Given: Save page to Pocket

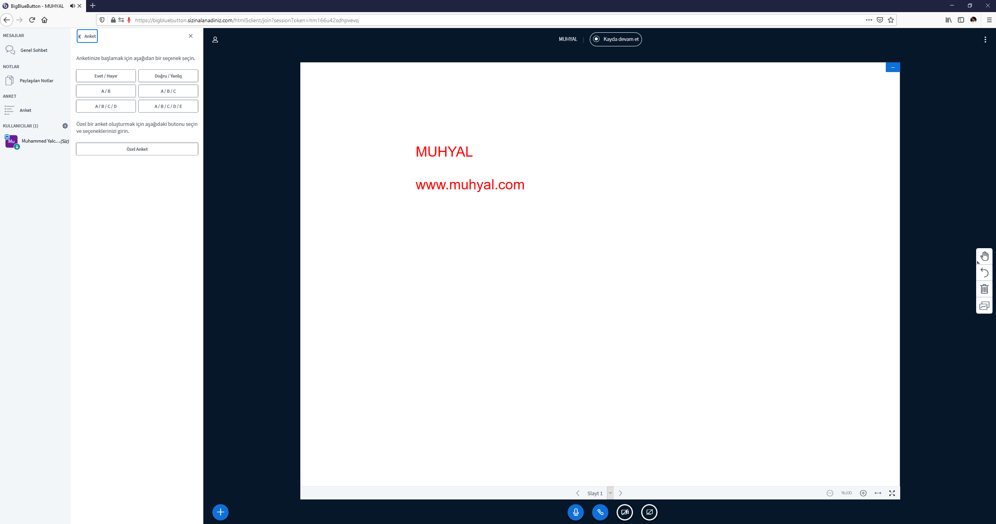Looking at the screenshot, I should [880, 20].
